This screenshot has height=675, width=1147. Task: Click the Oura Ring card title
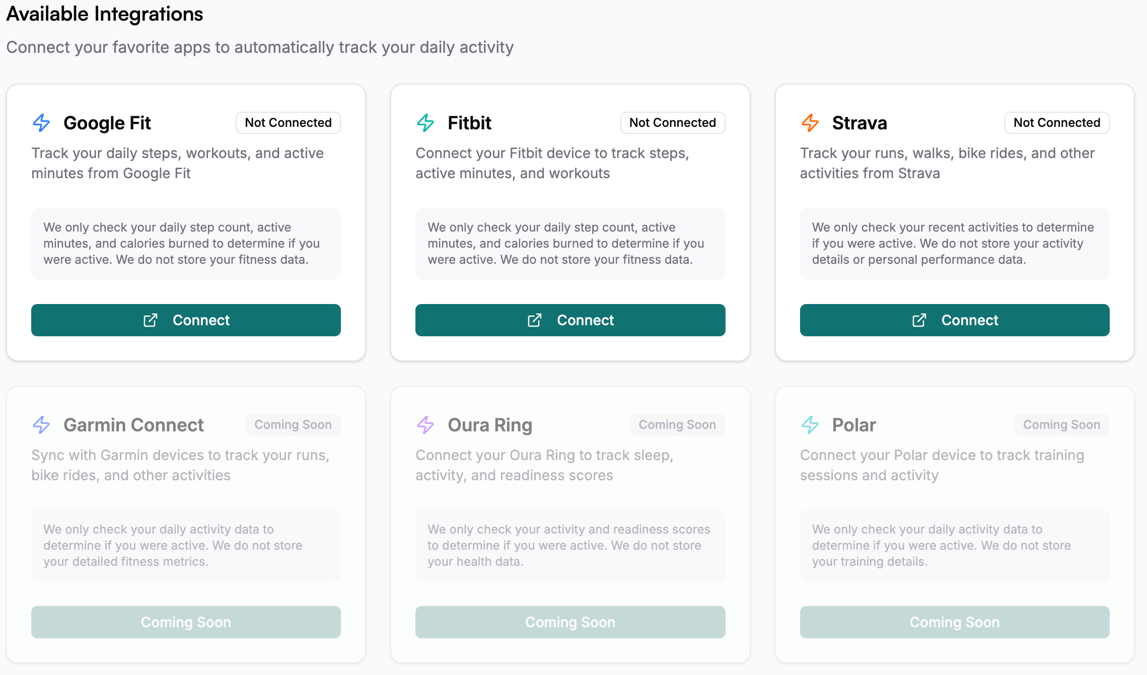pos(490,425)
